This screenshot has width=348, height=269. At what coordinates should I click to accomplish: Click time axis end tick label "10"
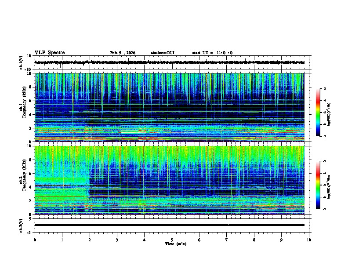point(309,240)
